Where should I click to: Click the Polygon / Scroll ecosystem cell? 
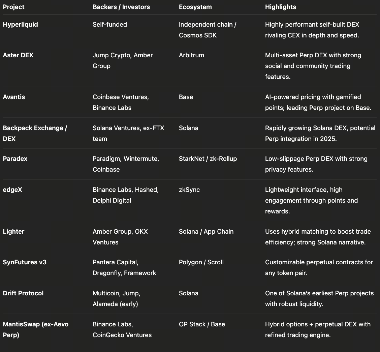(x=201, y=262)
